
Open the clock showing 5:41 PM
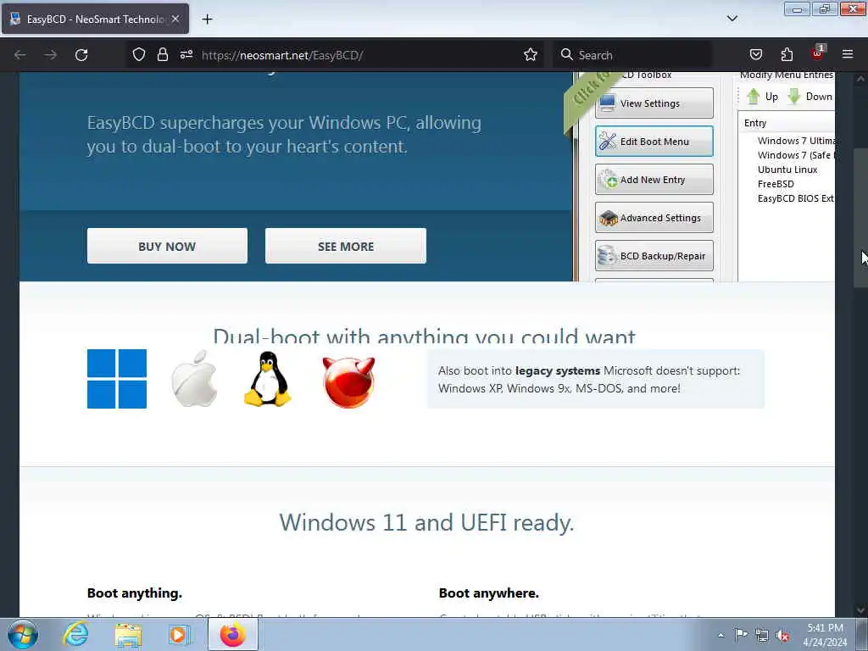click(x=825, y=635)
